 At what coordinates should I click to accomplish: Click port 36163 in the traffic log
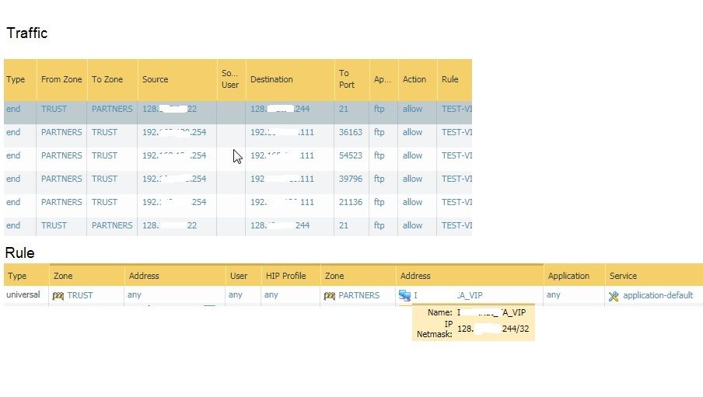[350, 132]
